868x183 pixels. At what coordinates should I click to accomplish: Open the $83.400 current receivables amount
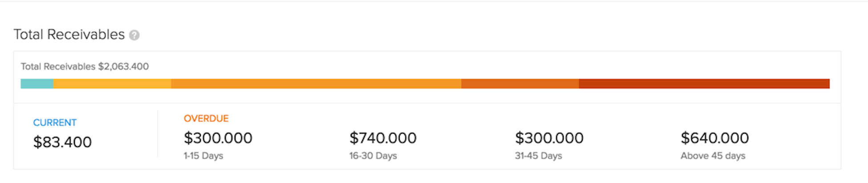click(x=62, y=142)
